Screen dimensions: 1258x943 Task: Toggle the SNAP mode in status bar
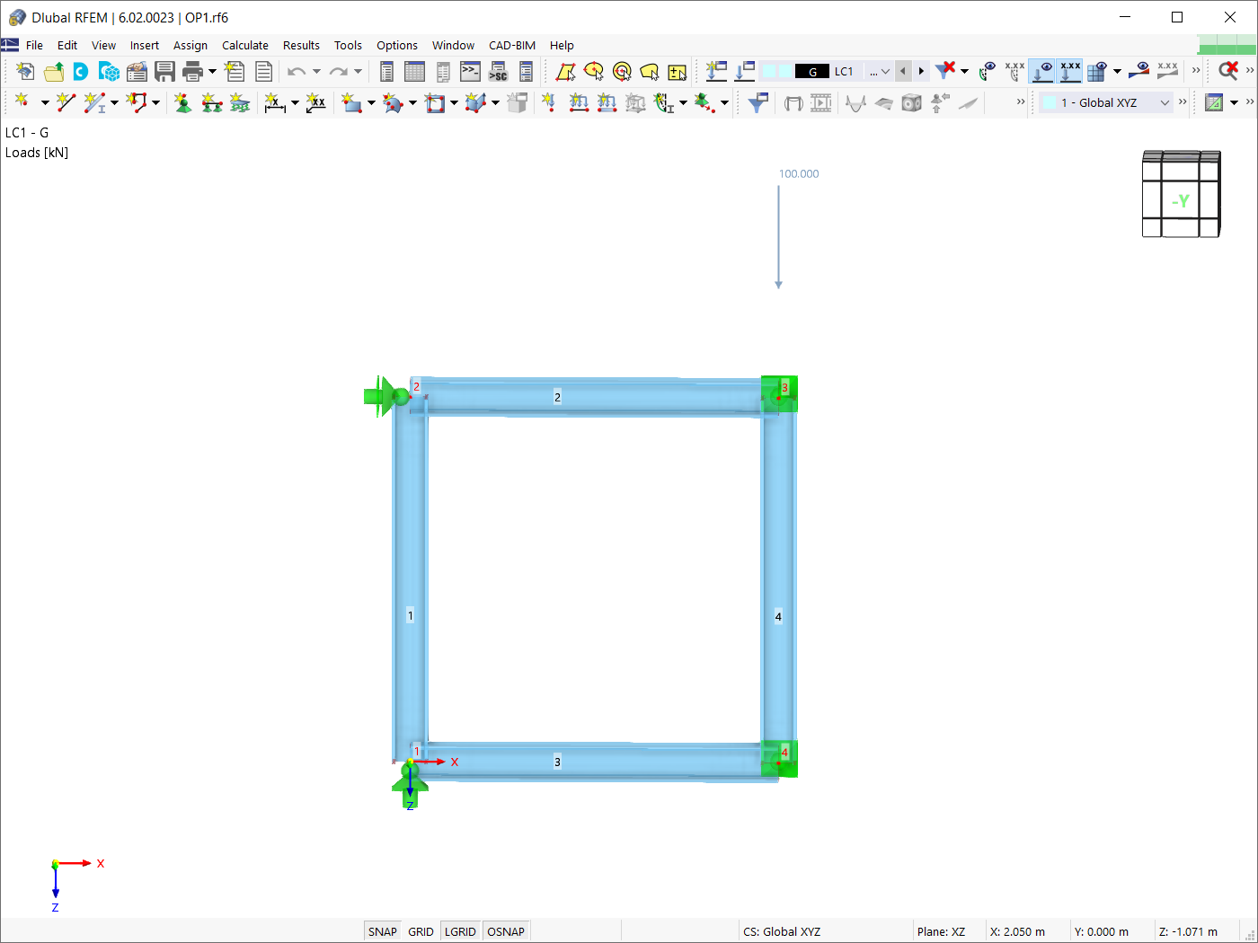(x=382, y=931)
